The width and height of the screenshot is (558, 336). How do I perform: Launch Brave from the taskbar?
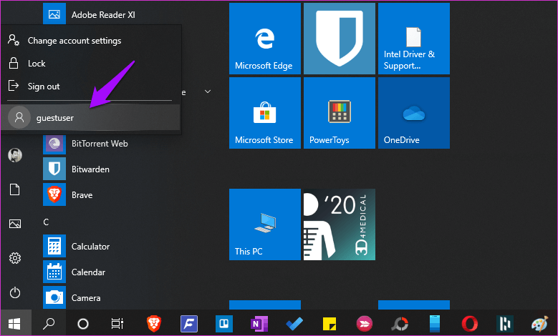(154, 324)
